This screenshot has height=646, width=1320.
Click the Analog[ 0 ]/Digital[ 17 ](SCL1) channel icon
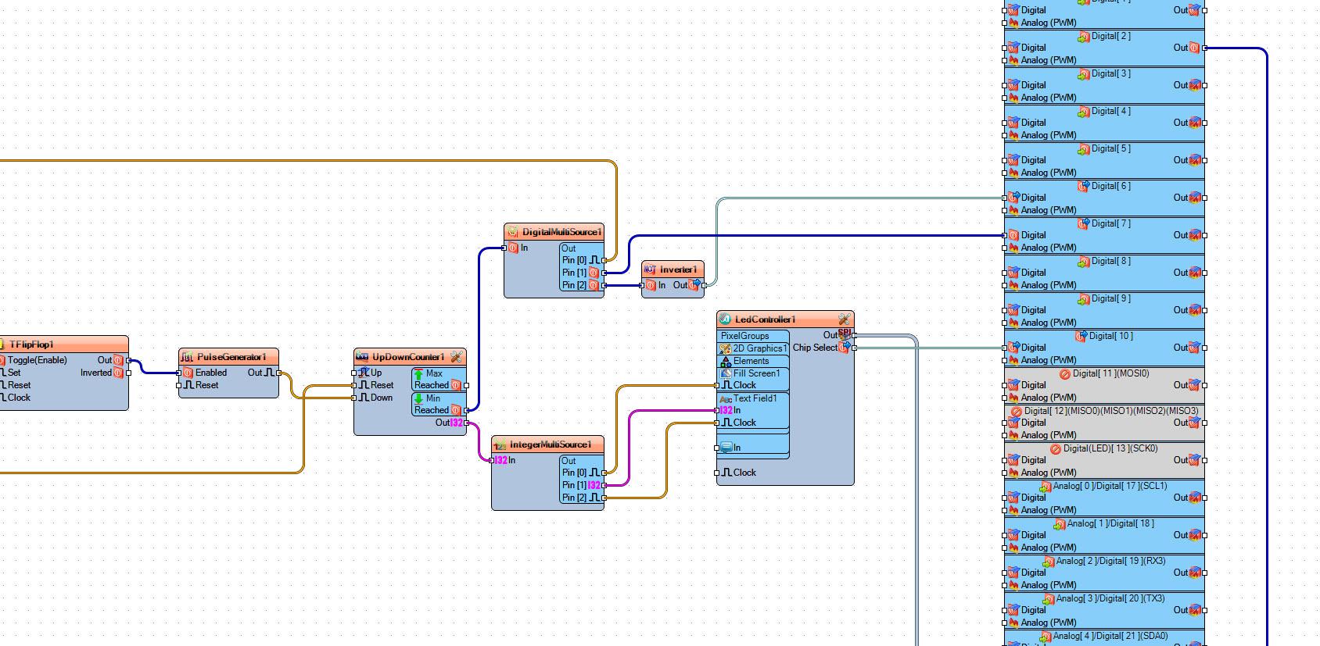pos(1045,487)
